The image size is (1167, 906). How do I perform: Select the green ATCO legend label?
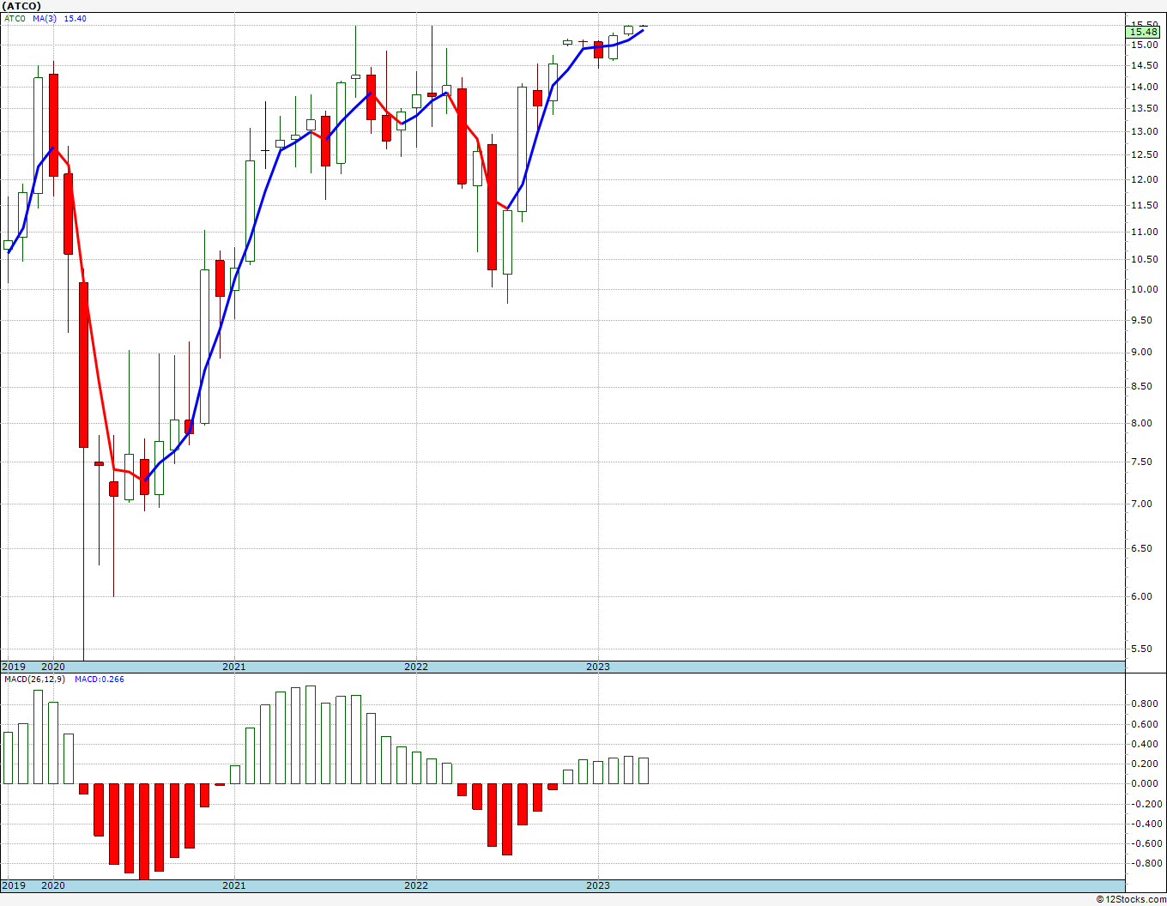click(x=15, y=18)
